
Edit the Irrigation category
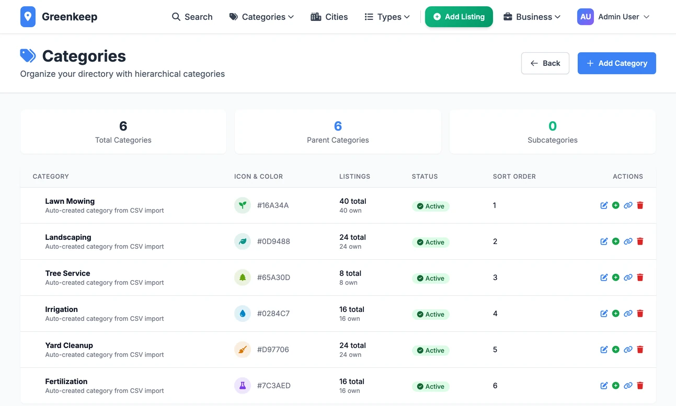click(x=604, y=314)
